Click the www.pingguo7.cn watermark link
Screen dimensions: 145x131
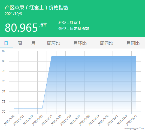coord(134,129)
